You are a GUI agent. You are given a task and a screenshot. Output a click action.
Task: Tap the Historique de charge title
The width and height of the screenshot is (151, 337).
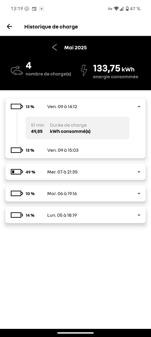click(51, 27)
